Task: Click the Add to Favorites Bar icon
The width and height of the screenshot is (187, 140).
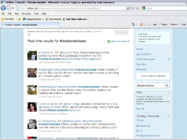Action: pyautogui.click(x=19, y=19)
